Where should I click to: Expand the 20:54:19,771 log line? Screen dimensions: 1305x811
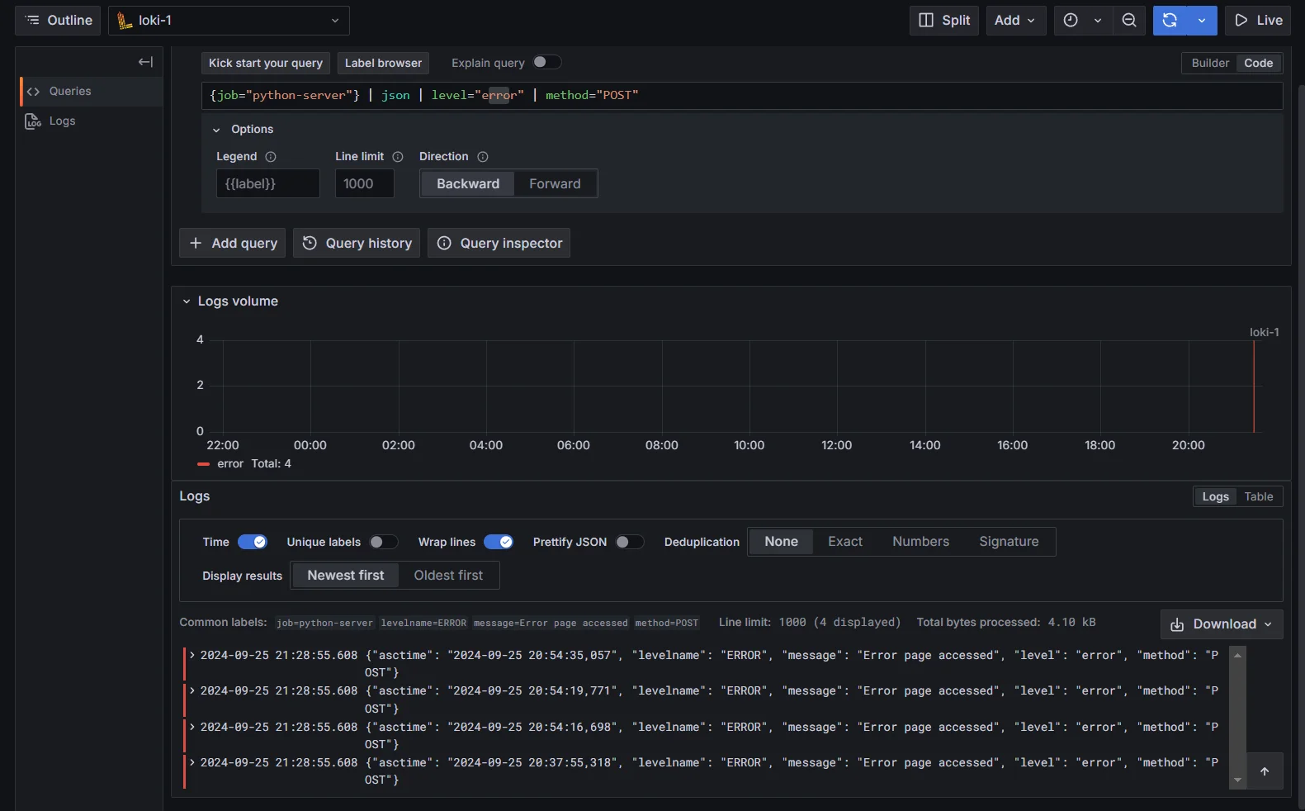192,690
